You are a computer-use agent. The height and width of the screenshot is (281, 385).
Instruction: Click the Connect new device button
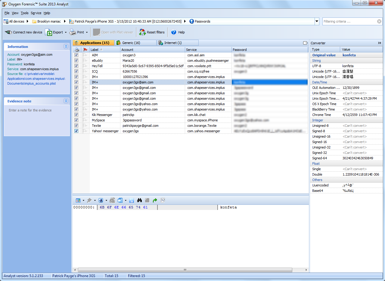[23, 32]
